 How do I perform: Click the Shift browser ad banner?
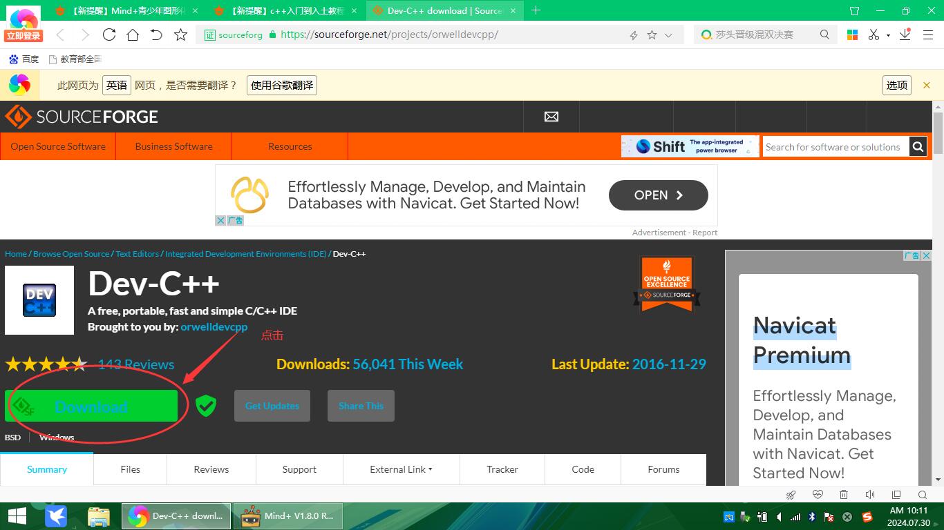[690, 146]
